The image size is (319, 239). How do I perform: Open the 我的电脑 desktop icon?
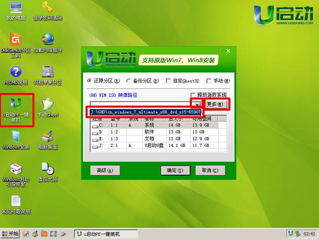point(16,9)
